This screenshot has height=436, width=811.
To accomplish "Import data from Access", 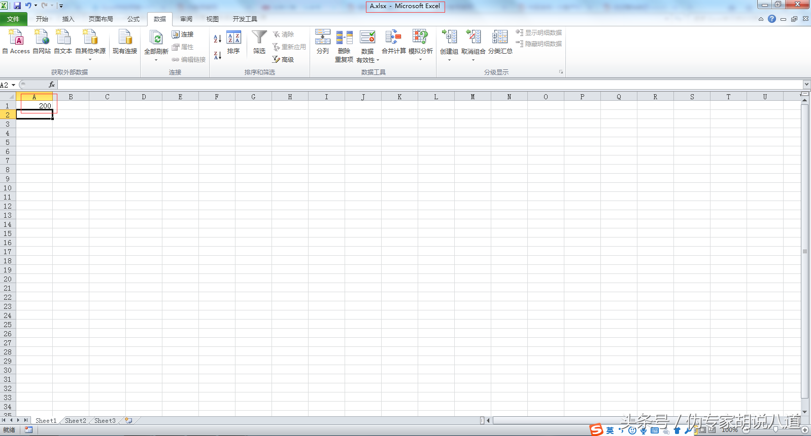I will pos(16,42).
